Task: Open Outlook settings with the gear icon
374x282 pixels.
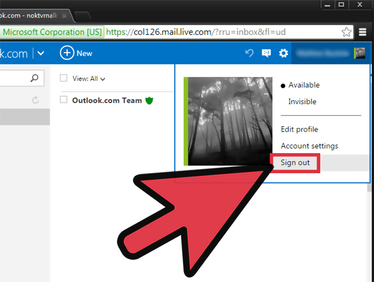Action: click(283, 53)
